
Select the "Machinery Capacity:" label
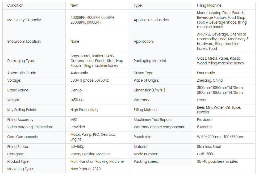24,20
